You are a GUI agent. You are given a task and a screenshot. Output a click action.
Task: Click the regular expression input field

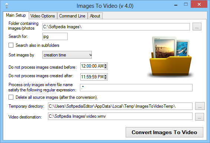pyautogui.click(x=136, y=88)
